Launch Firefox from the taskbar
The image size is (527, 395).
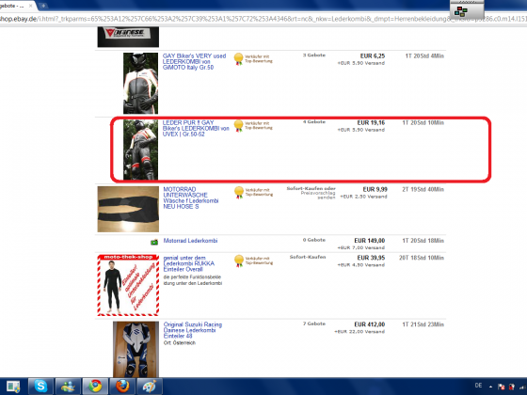click(122, 387)
